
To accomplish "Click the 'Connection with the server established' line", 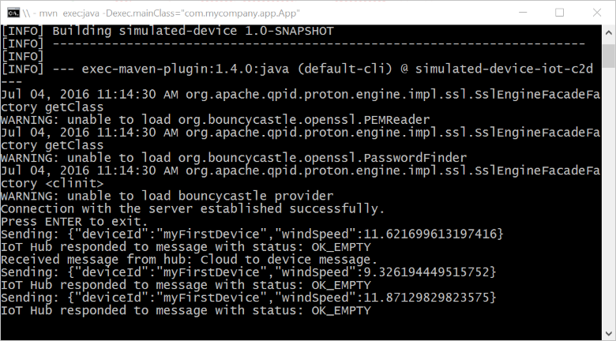I will 193,208.
